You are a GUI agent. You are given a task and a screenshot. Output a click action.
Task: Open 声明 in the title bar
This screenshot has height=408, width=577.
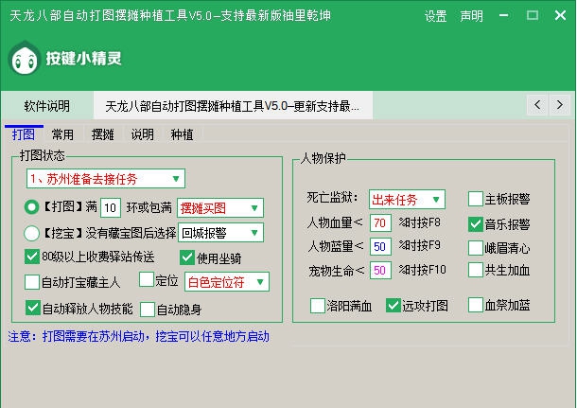(471, 16)
